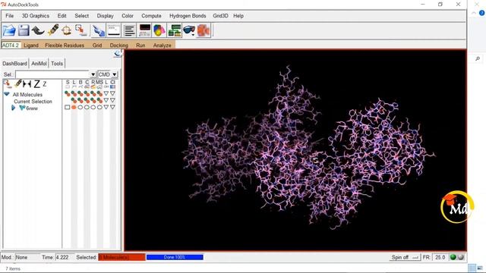Toggle Current Selection CPK dots in C column

coord(87,100)
